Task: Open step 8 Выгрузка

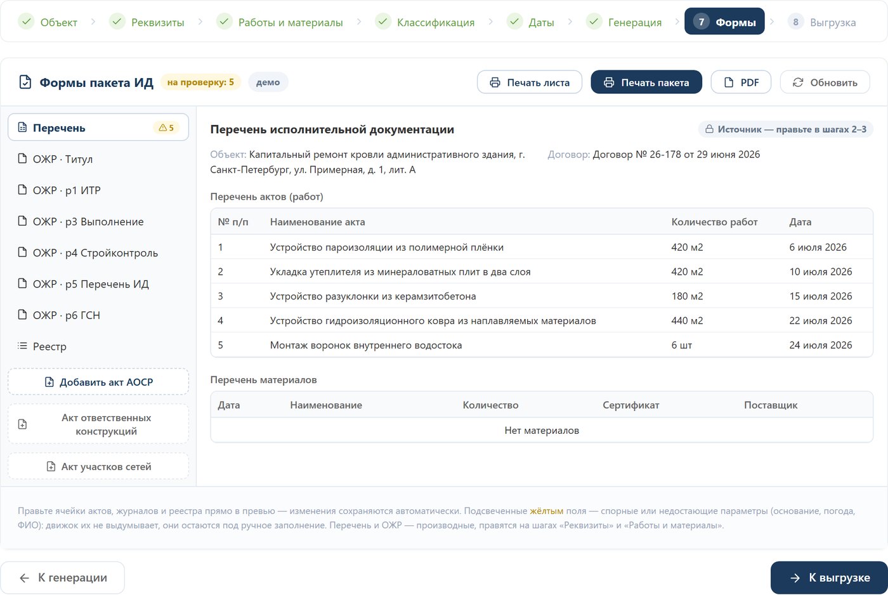Action: [822, 22]
